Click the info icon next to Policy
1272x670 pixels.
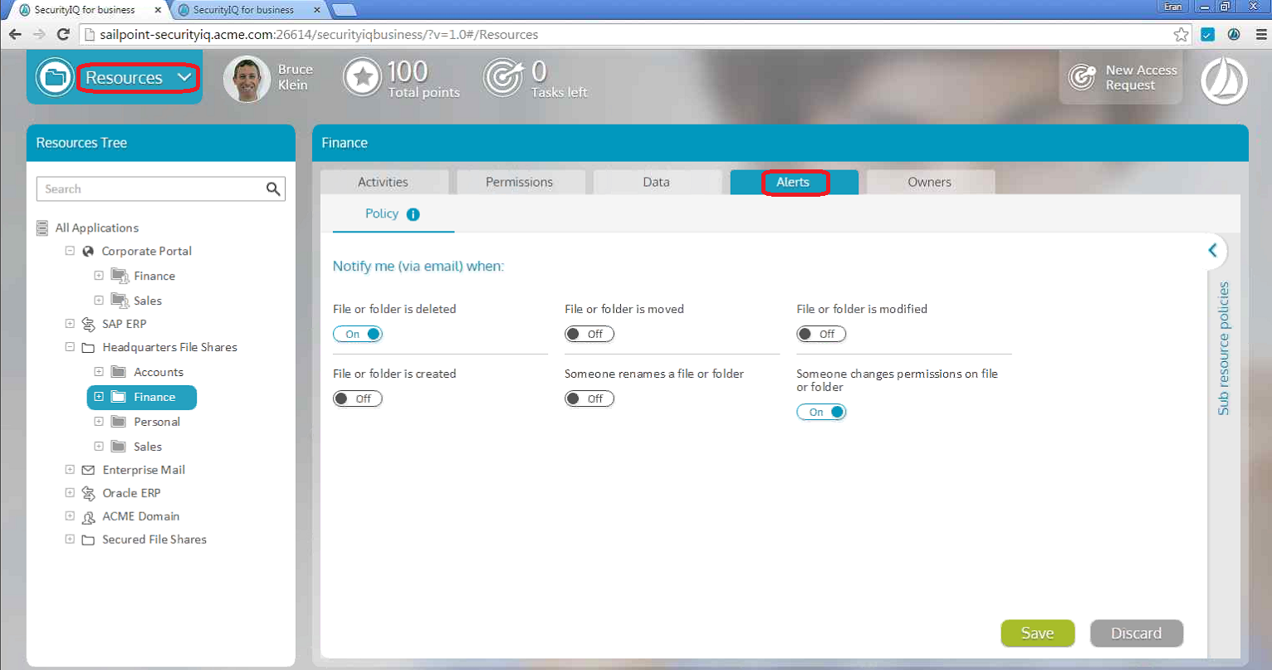[x=413, y=214]
